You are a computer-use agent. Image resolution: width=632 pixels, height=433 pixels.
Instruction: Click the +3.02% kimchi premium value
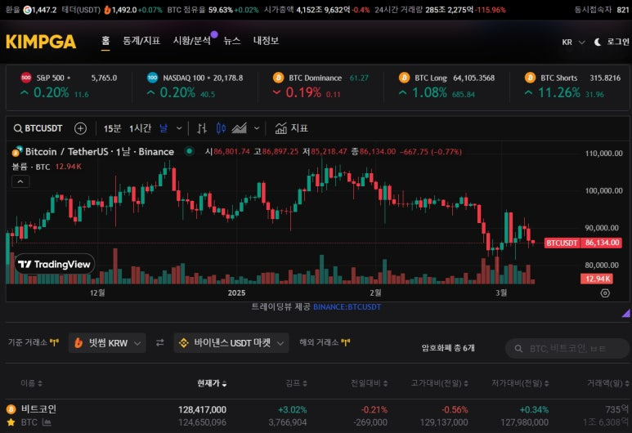(x=293, y=409)
